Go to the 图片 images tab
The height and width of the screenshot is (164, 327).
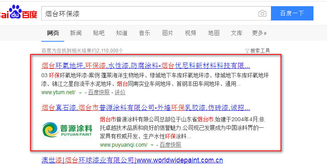point(168,33)
